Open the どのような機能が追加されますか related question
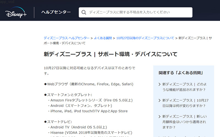This screenshot has height=137, width=220. tap(184, 87)
